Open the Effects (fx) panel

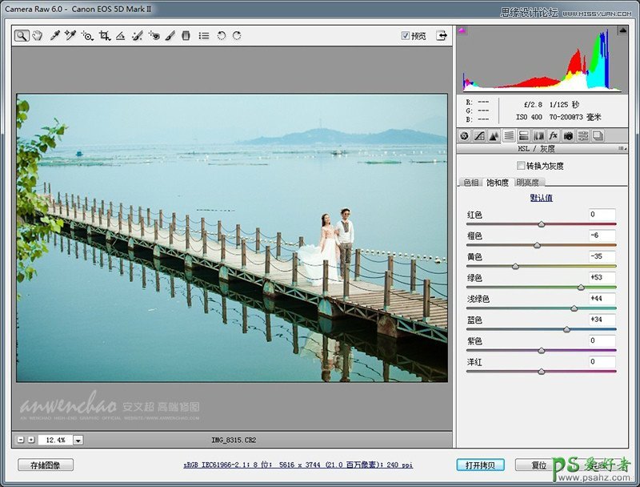[553, 136]
